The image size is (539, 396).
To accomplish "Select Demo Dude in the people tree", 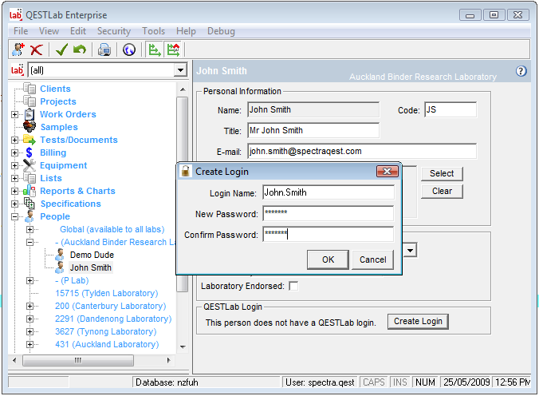I will point(92,255).
